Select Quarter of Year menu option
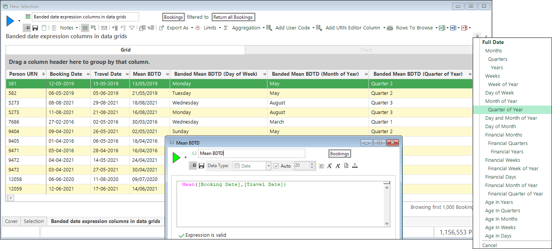This screenshot has height=249, width=552. click(513, 109)
